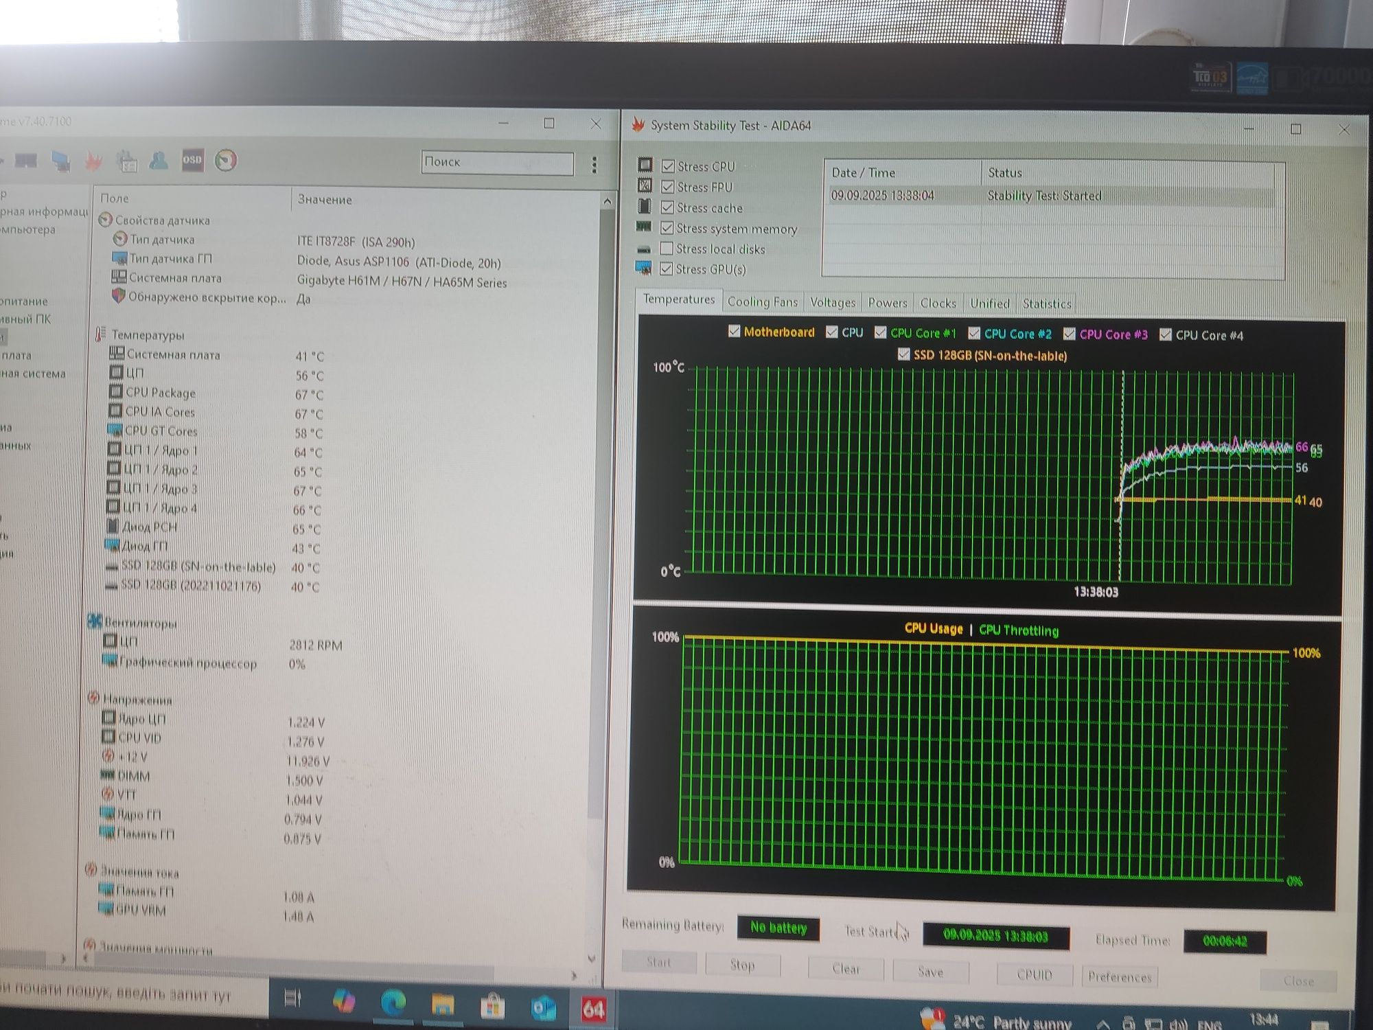Viewport: 1373px width, 1030px height.
Task: Enable the Stress local disks checkbox
Action: (666, 248)
